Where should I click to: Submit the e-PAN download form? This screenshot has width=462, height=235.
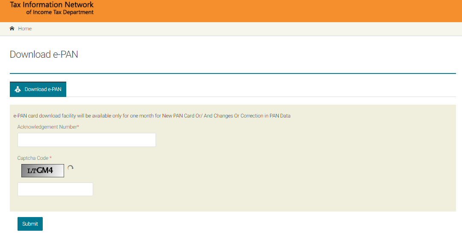pos(30,224)
